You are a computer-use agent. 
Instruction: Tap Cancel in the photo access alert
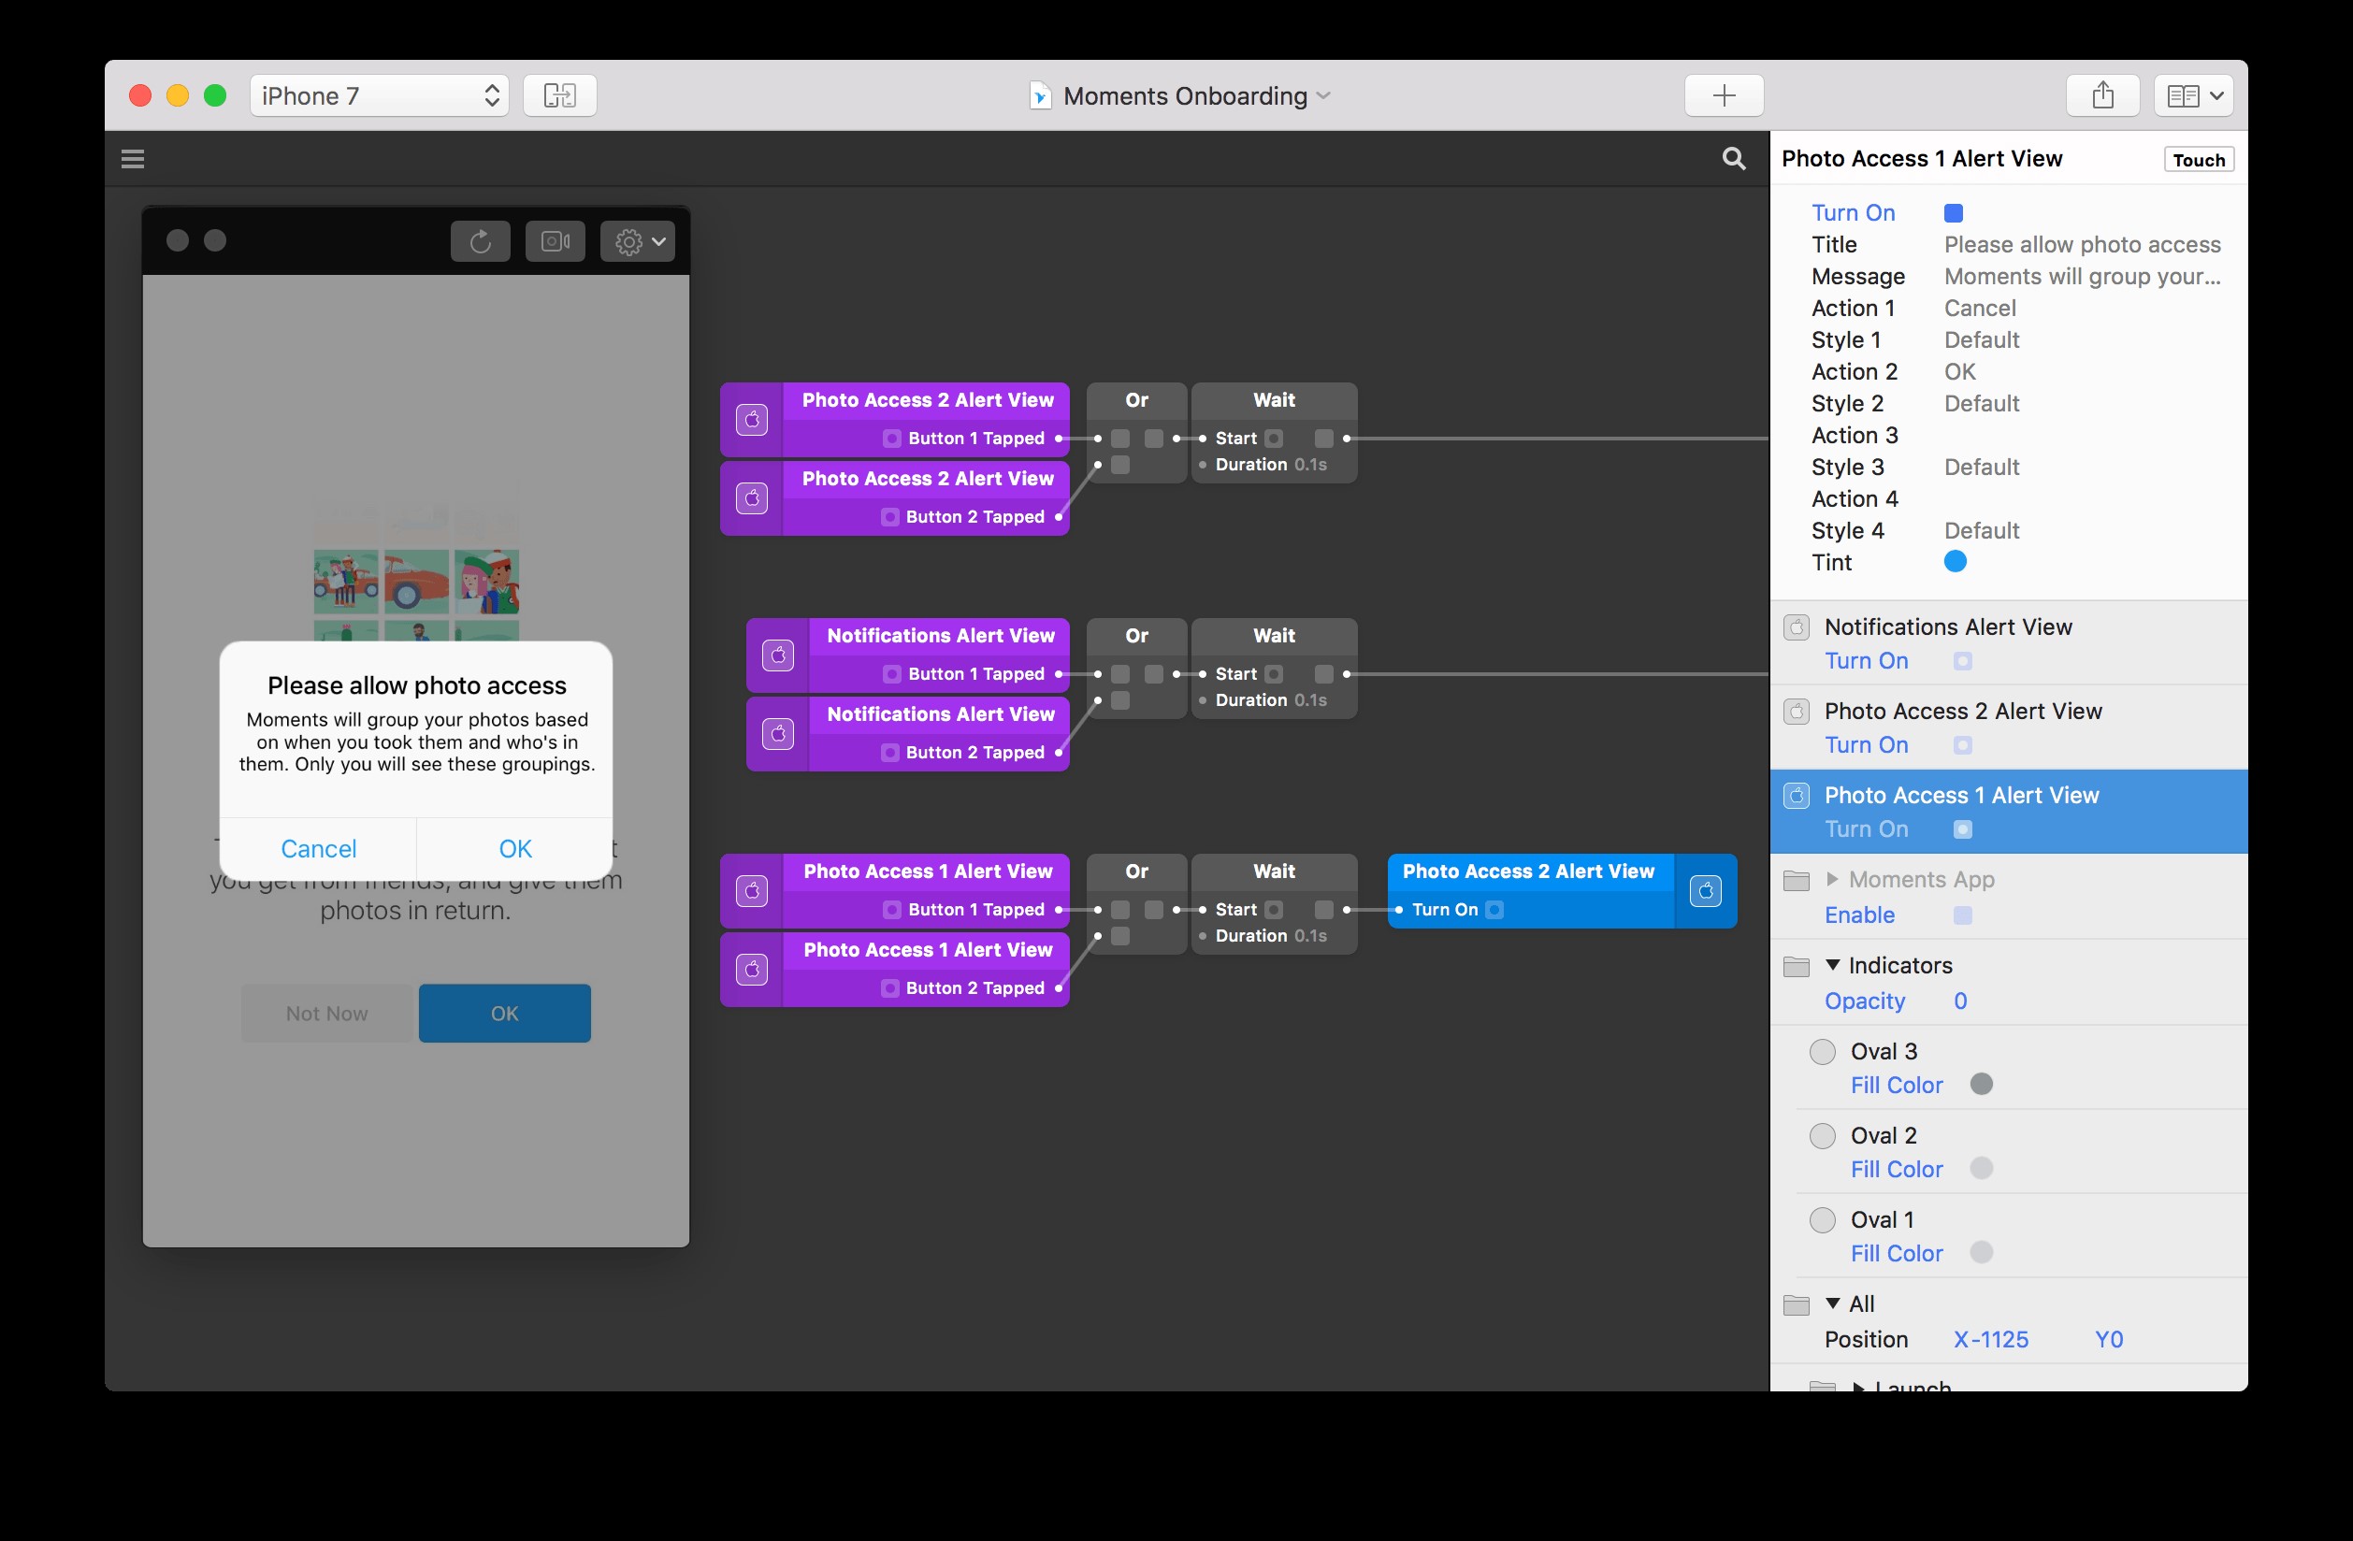click(318, 849)
